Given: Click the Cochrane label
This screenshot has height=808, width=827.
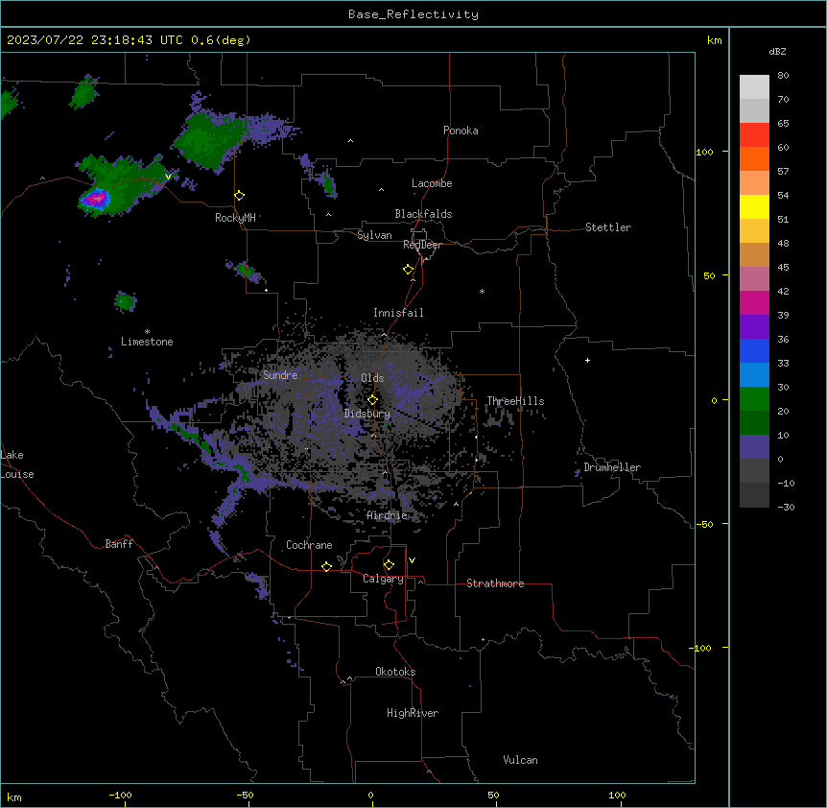Looking at the screenshot, I should 309,545.
